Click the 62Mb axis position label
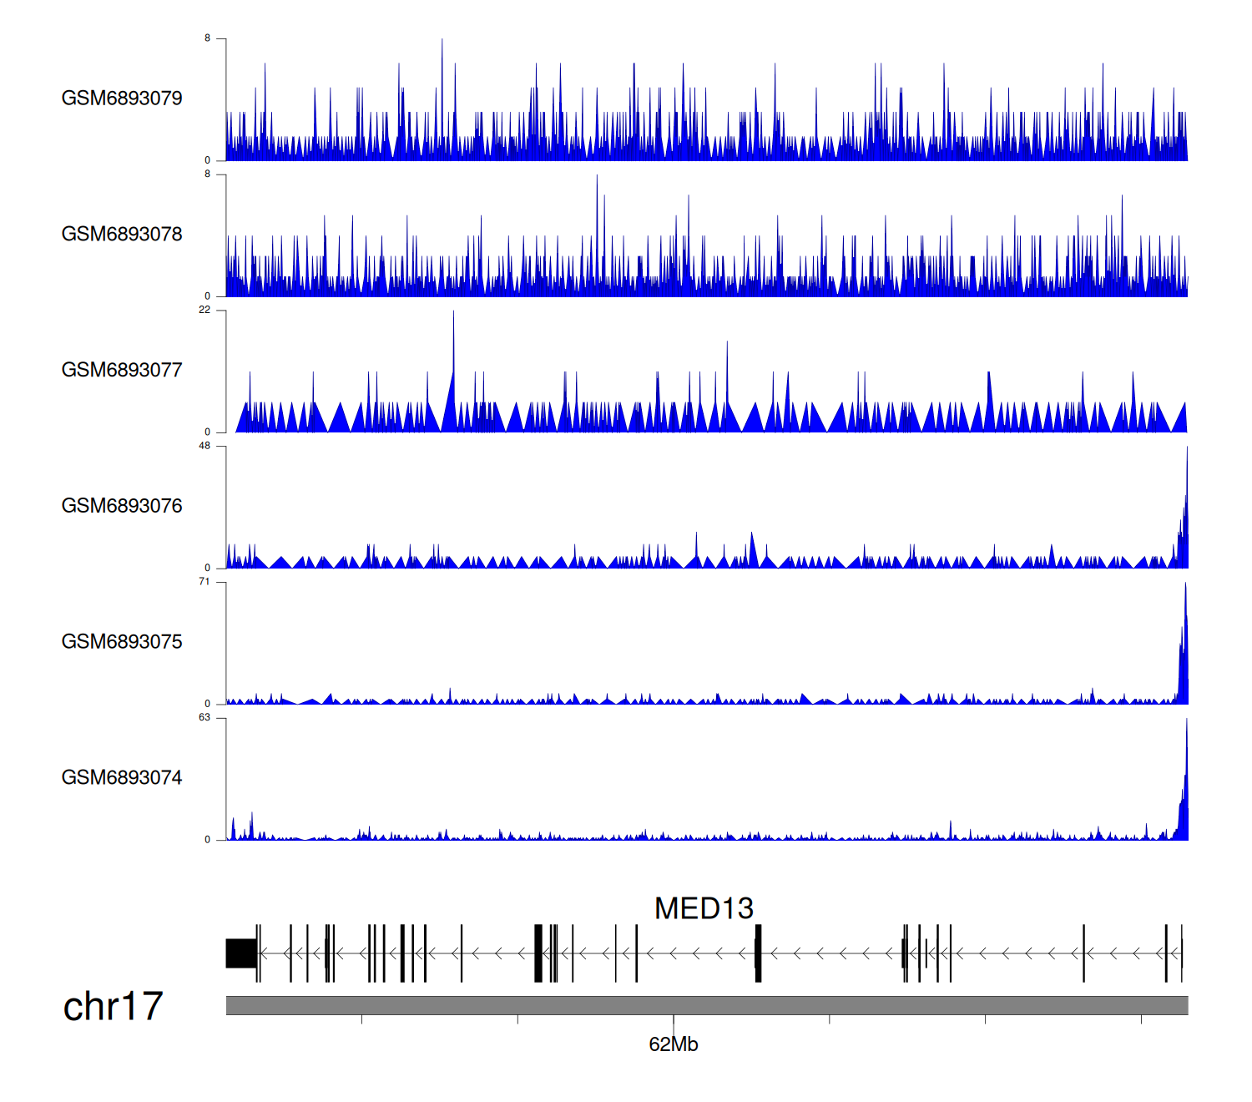Screen dimensions: 1252x1102 coord(673,1044)
